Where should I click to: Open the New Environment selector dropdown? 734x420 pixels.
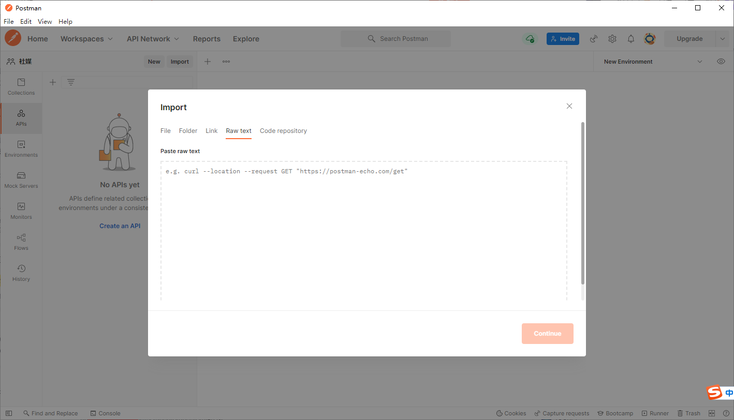pyautogui.click(x=653, y=62)
